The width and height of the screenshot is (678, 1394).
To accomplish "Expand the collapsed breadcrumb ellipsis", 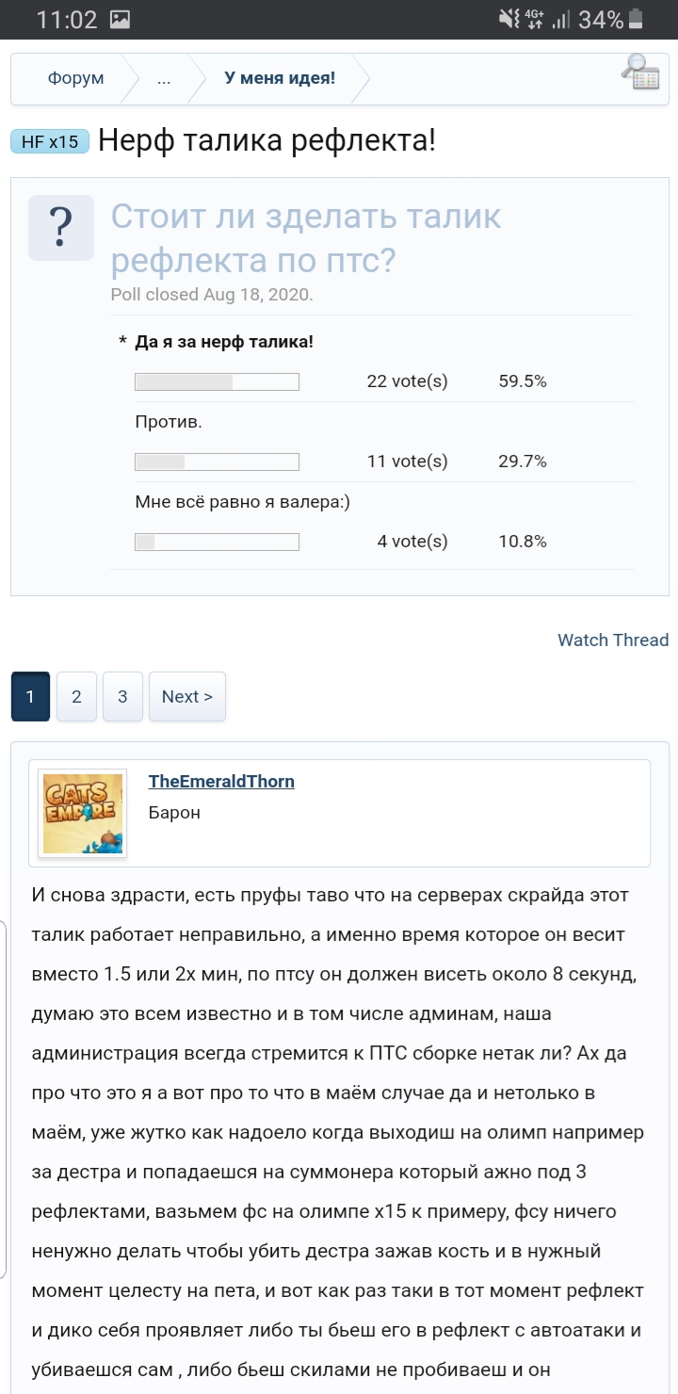I will pyautogui.click(x=164, y=78).
